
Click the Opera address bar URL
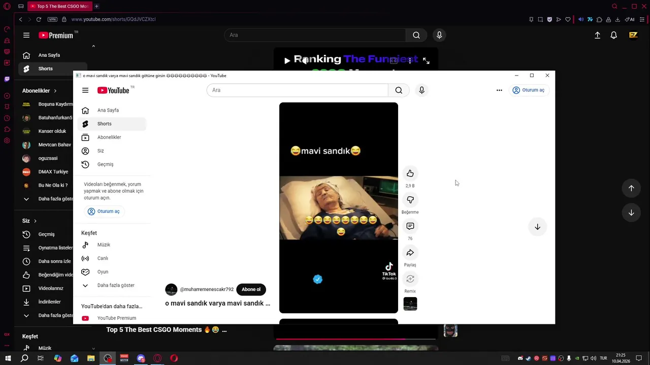click(113, 19)
